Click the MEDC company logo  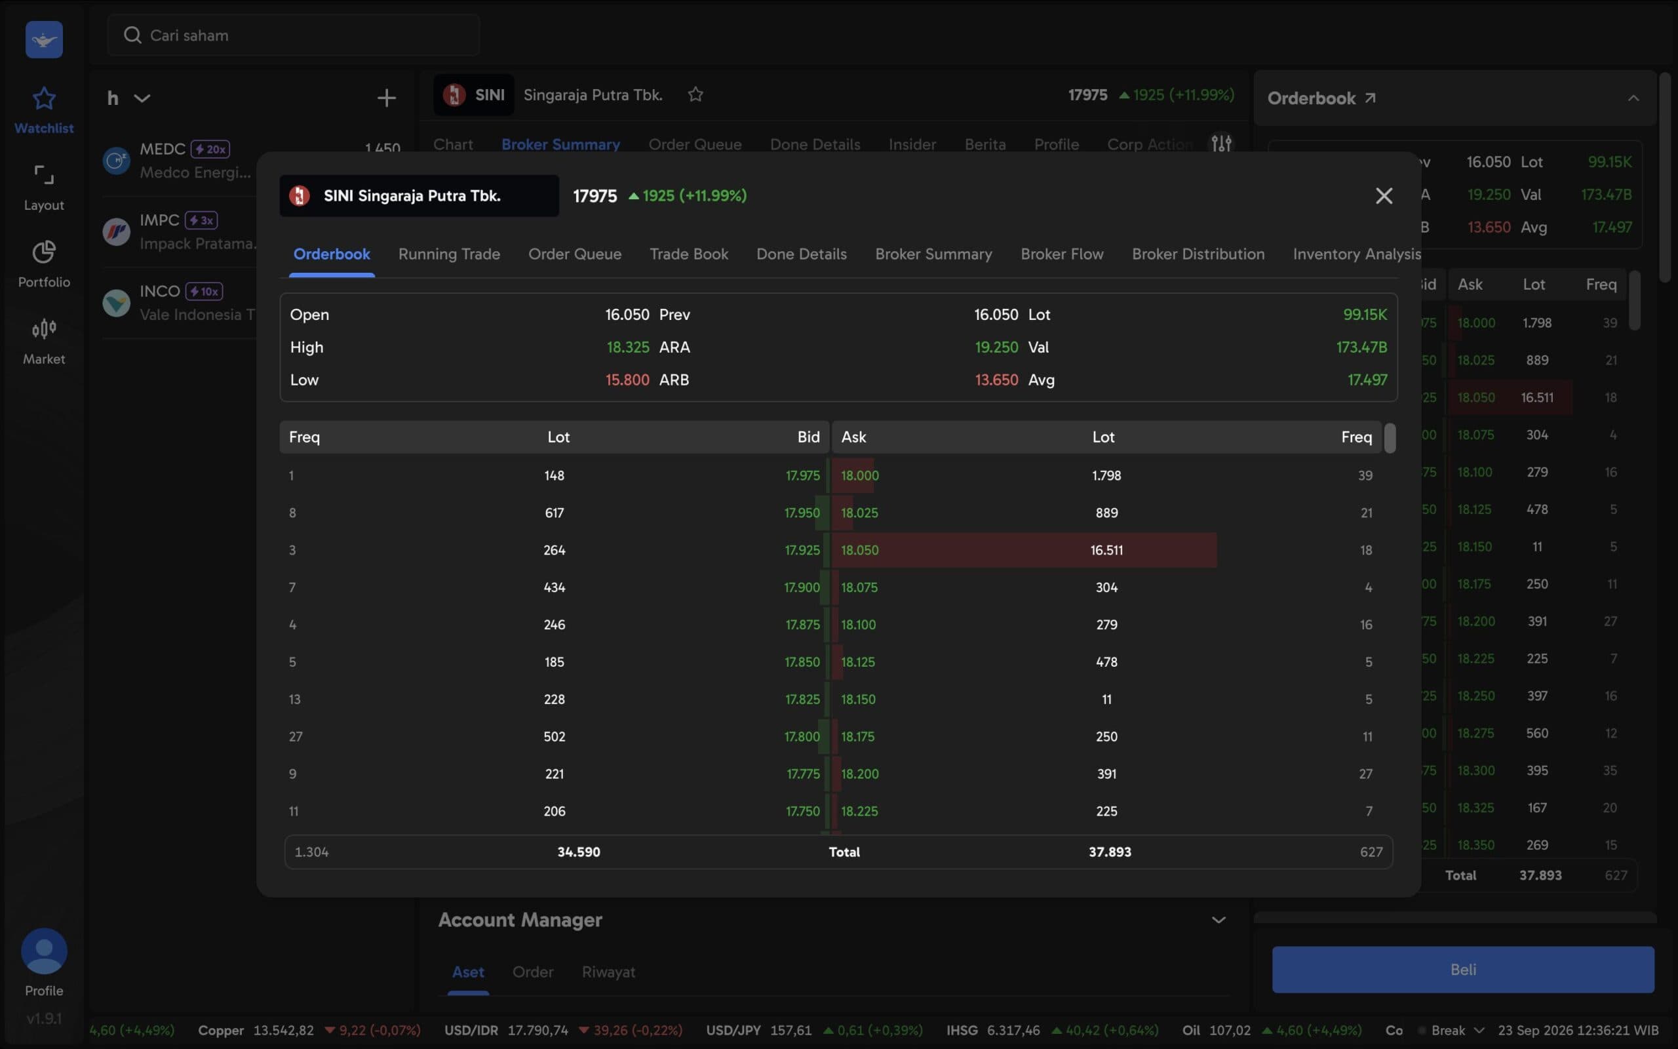(117, 161)
